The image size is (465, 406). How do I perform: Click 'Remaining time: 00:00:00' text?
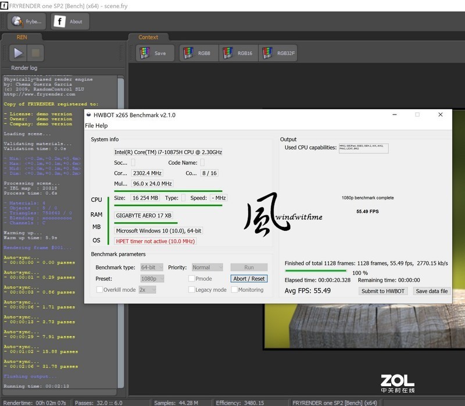[x=389, y=280]
